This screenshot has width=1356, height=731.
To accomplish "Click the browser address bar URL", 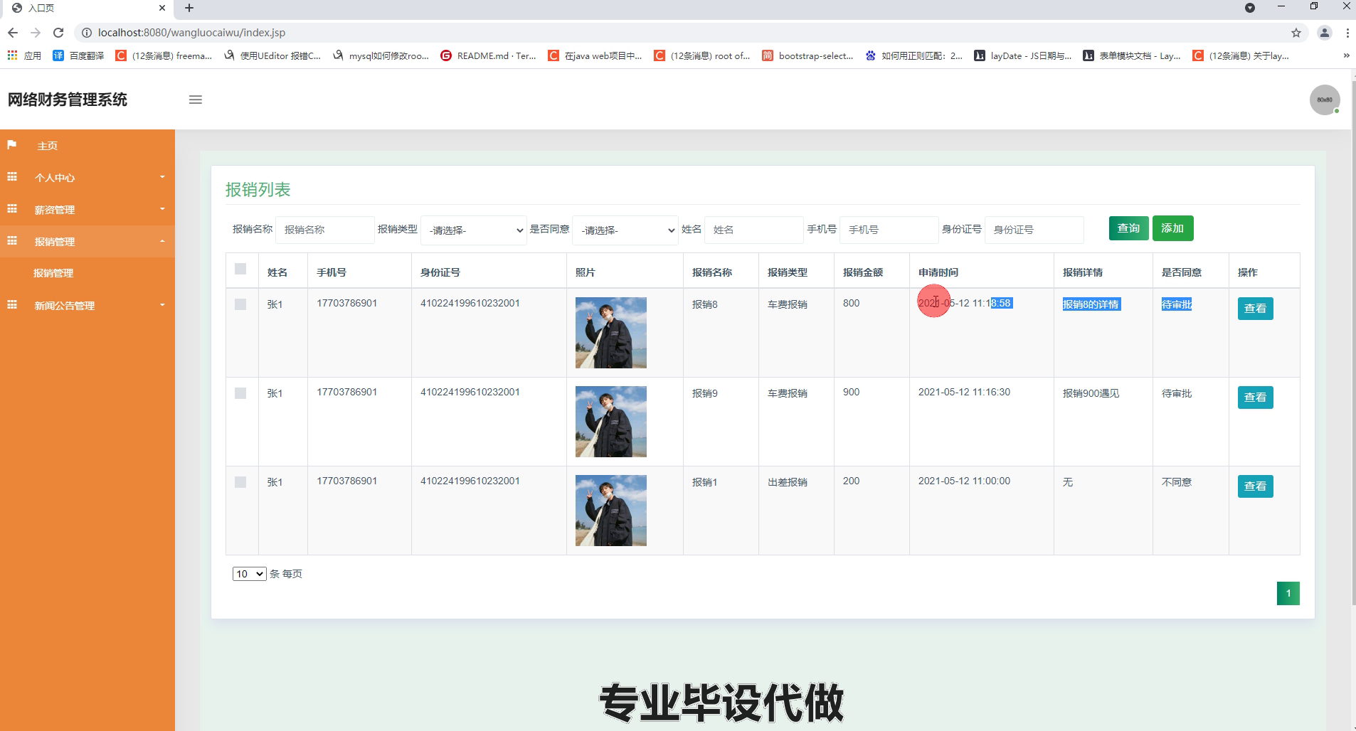I will click(x=191, y=33).
